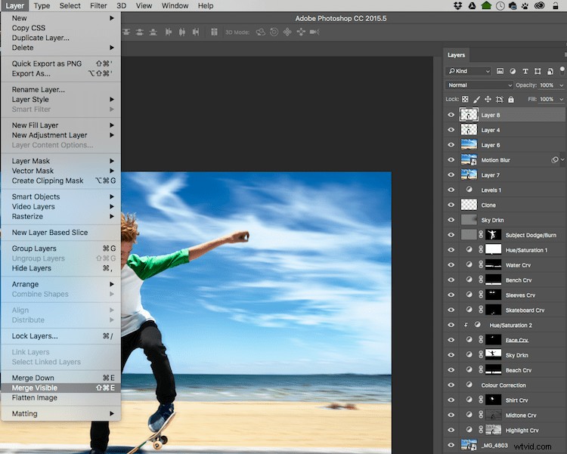
Task: Click Dropbox icon in macOS menu bar
Action: point(458,6)
